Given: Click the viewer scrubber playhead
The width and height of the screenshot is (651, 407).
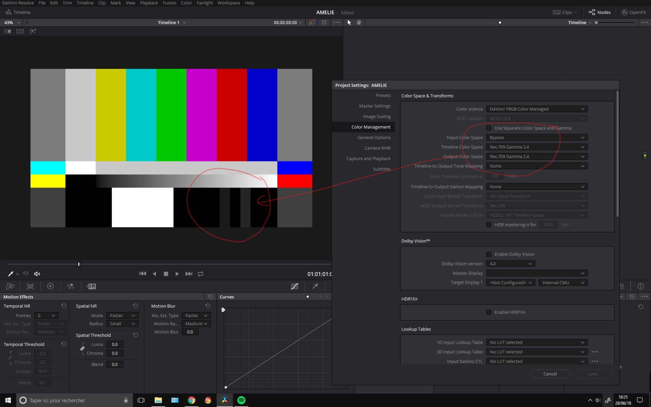Looking at the screenshot, I should coord(79,264).
